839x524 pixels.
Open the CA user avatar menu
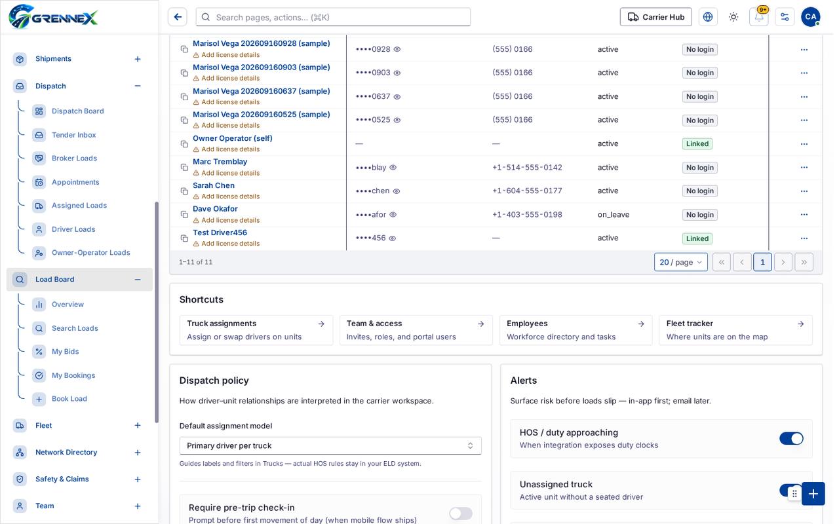[811, 17]
